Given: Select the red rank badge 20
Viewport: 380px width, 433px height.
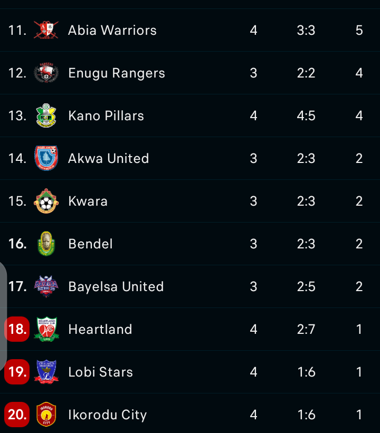Looking at the screenshot, I should [x=17, y=415].
